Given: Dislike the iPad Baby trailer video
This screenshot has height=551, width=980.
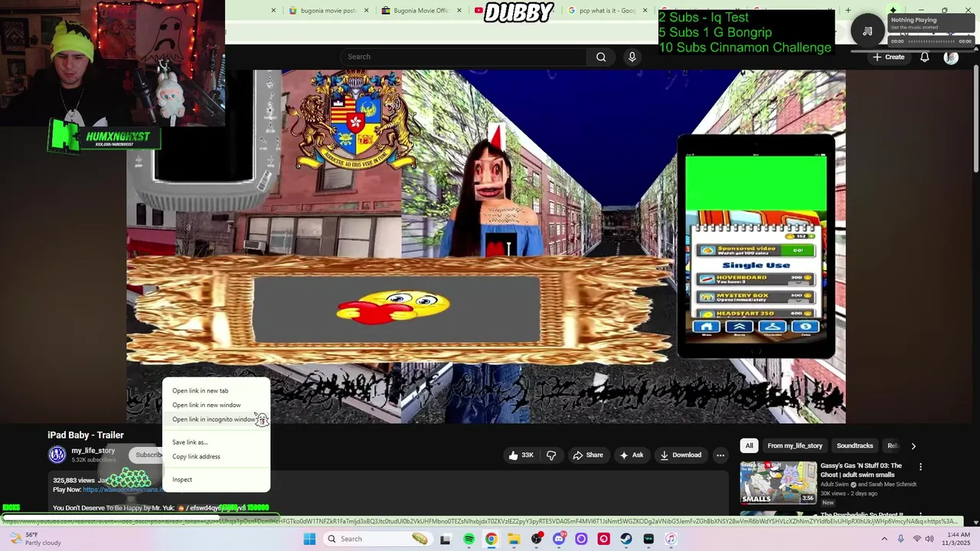Looking at the screenshot, I should click(x=551, y=455).
